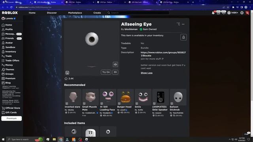Click the item configure icon beside three dots
Image resolution: width=253 pixels, height=142 pixels.
coord(178,24)
